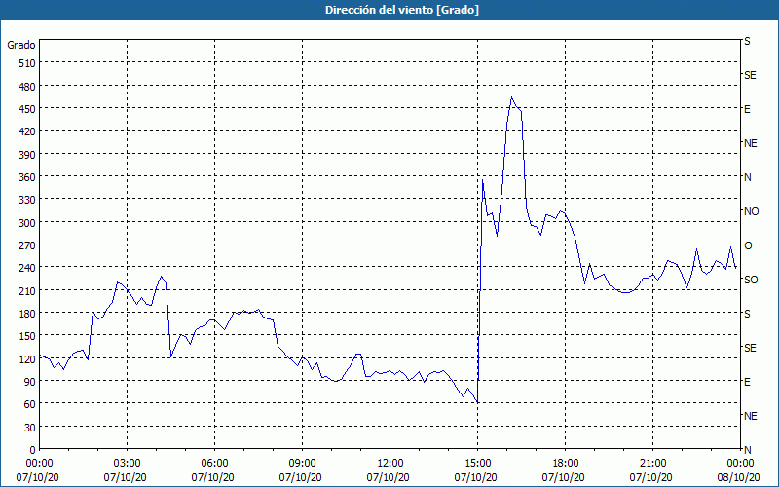Click the 210 degree axis label
The width and height of the screenshot is (779, 487).
pyautogui.click(x=27, y=290)
